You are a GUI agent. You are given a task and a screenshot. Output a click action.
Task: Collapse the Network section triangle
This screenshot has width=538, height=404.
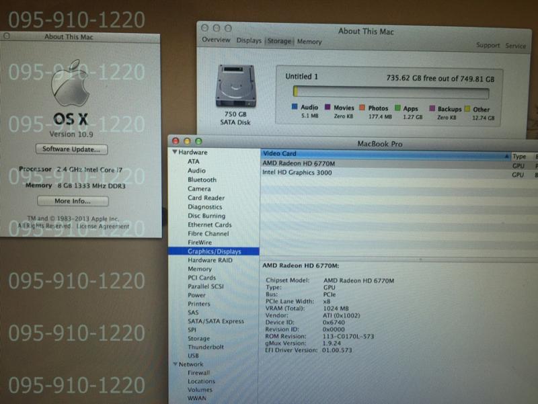pyautogui.click(x=175, y=364)
